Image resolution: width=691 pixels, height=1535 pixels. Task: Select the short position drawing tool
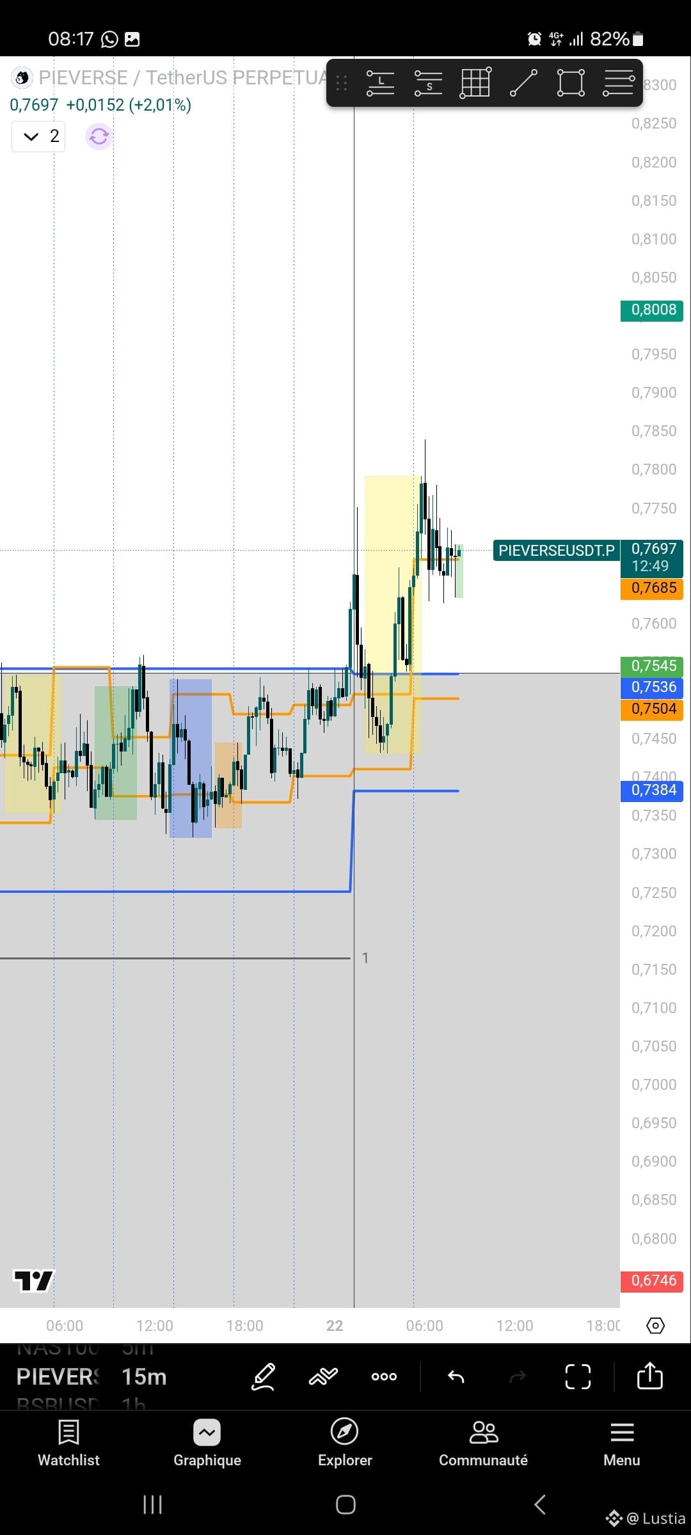click(428, 83)
